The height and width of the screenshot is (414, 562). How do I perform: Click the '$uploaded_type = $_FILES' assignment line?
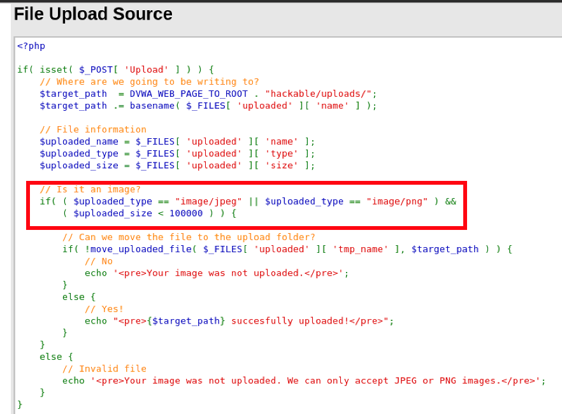177,153
